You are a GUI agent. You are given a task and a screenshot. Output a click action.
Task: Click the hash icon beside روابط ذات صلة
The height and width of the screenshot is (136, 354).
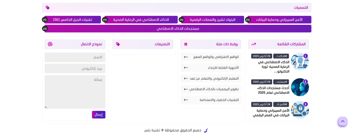click(x=186, y=44)
